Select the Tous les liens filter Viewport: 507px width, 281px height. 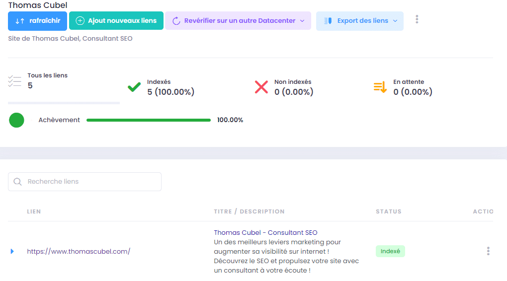point(64,86)
